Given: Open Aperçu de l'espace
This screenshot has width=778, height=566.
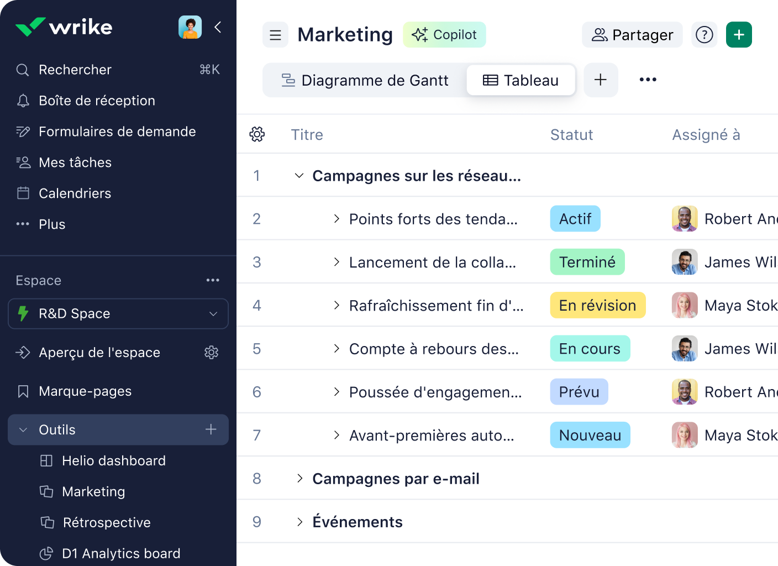Looking at the screenshot, I should coord(99,353).
